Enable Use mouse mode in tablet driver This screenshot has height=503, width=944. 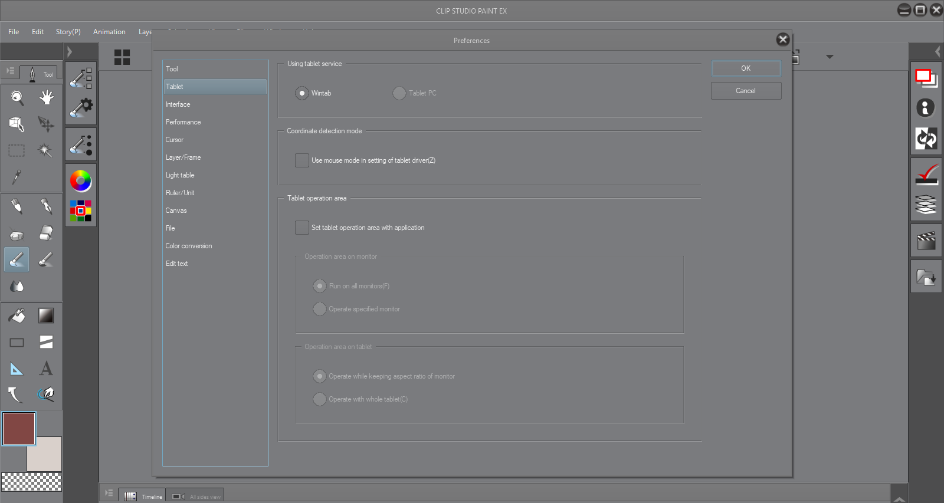tap(302, 160)
